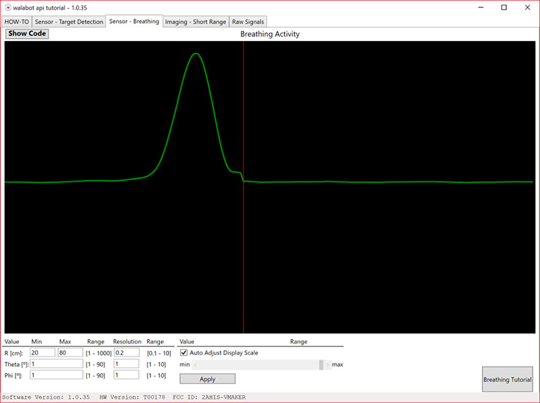
Task: Click the Breathing Activity graph title
Action: point(270,34)
